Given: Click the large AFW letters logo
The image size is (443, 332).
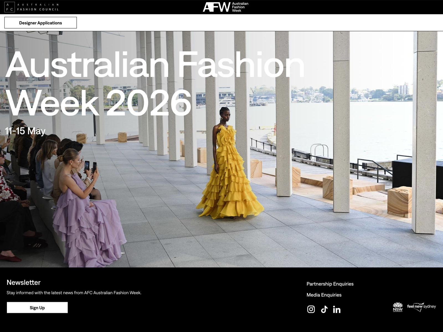Looking at the screenshot, I should coord(217,7).
